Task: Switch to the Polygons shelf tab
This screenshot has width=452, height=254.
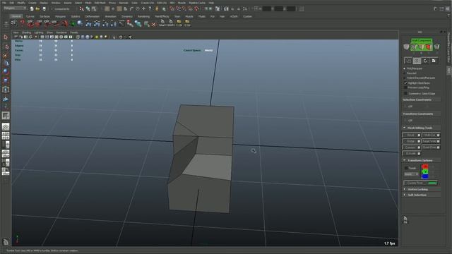Action: (x=60, y=16)
